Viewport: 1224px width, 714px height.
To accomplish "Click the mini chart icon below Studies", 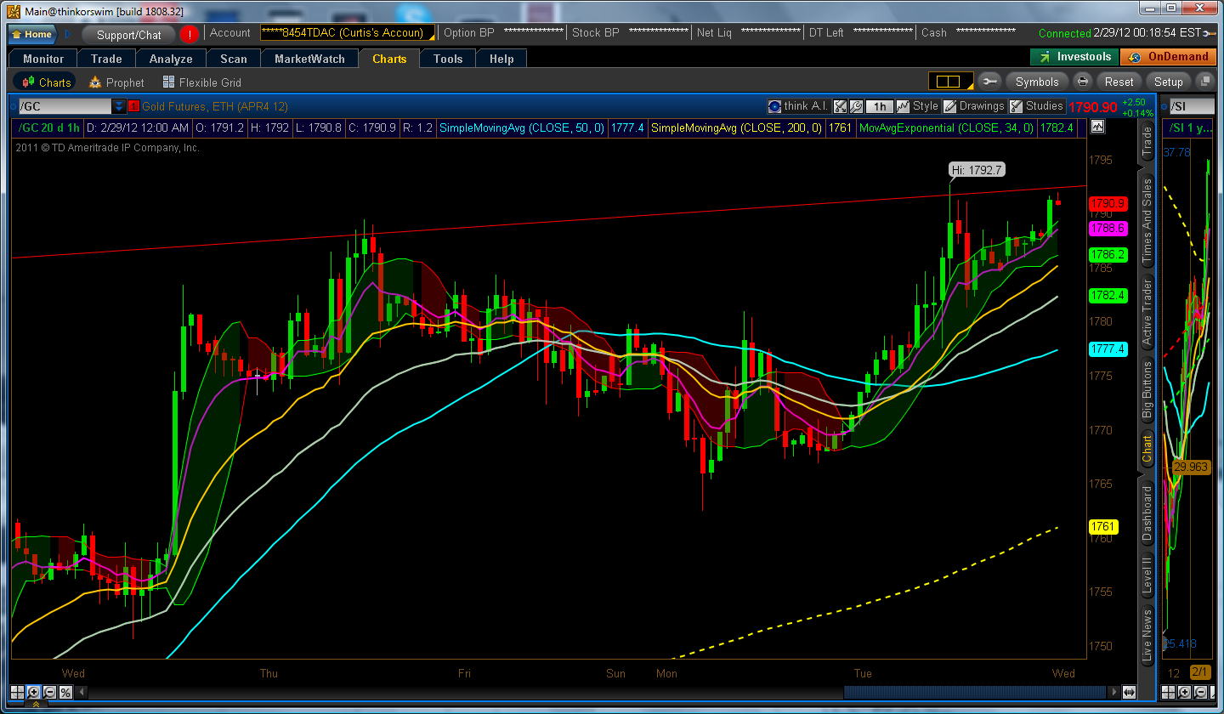I will [1097, 127].
